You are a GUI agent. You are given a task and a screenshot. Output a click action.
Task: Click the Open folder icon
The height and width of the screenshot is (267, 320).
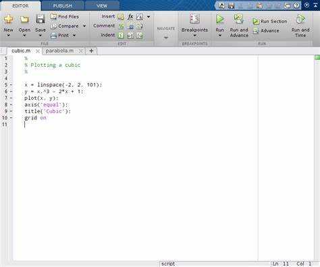[24, 20]
